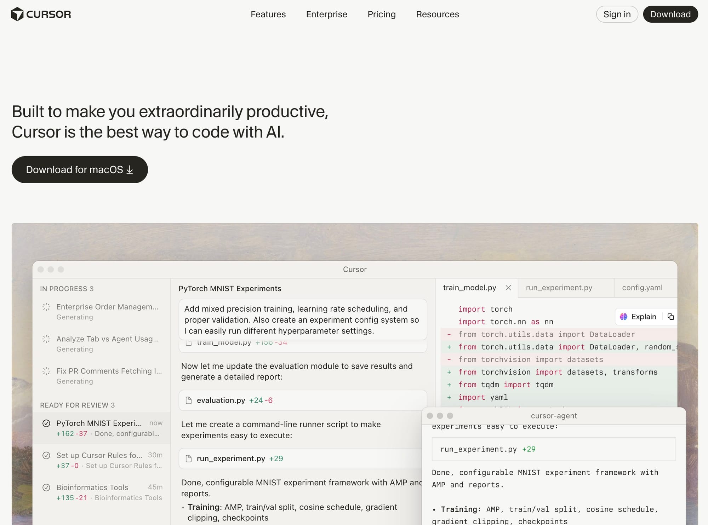
Task: Click the brain icon next to Explain
Action: point(623,316)
